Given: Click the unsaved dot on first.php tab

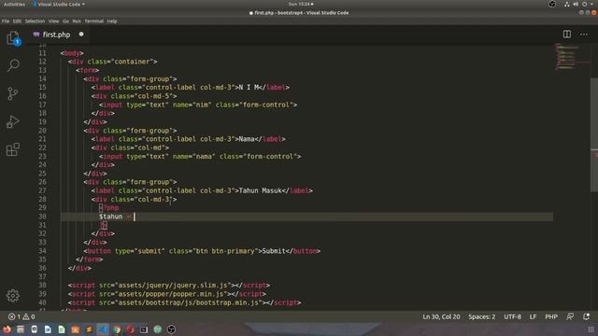Looking at the screenshot, I should coord(81,35).
